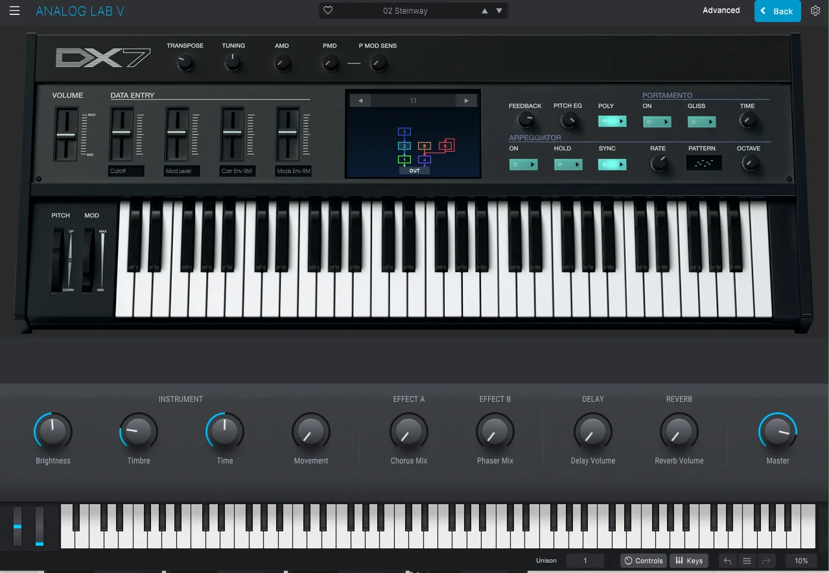Select previous preset with the up triangle
The image size is (829, 573).
[x=485, y=11]
